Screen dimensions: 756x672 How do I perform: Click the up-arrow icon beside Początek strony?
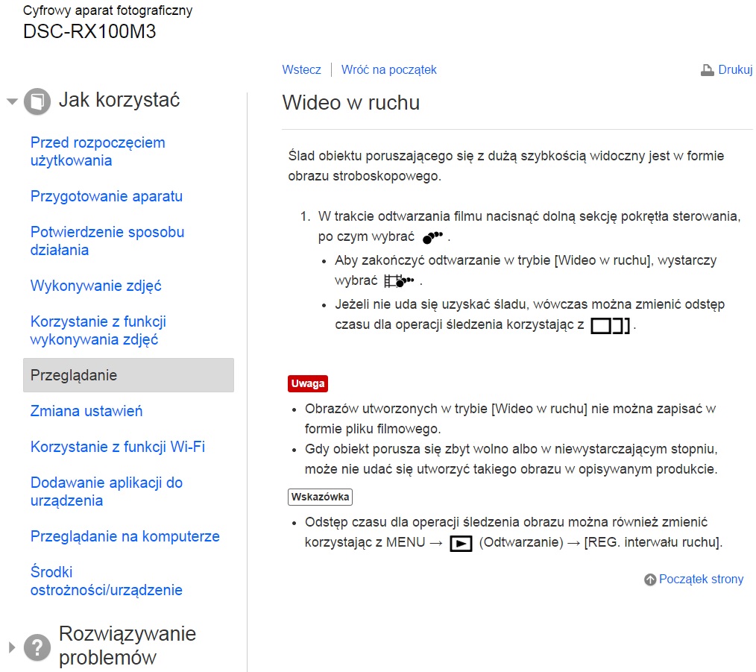pyautogui.click(x=650, y=580)
